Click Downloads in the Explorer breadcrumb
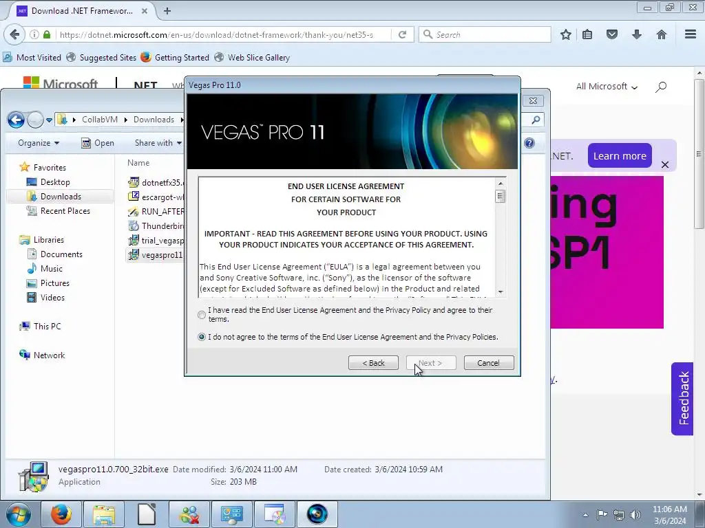The image size is (705, 528). tap(154, 120)
